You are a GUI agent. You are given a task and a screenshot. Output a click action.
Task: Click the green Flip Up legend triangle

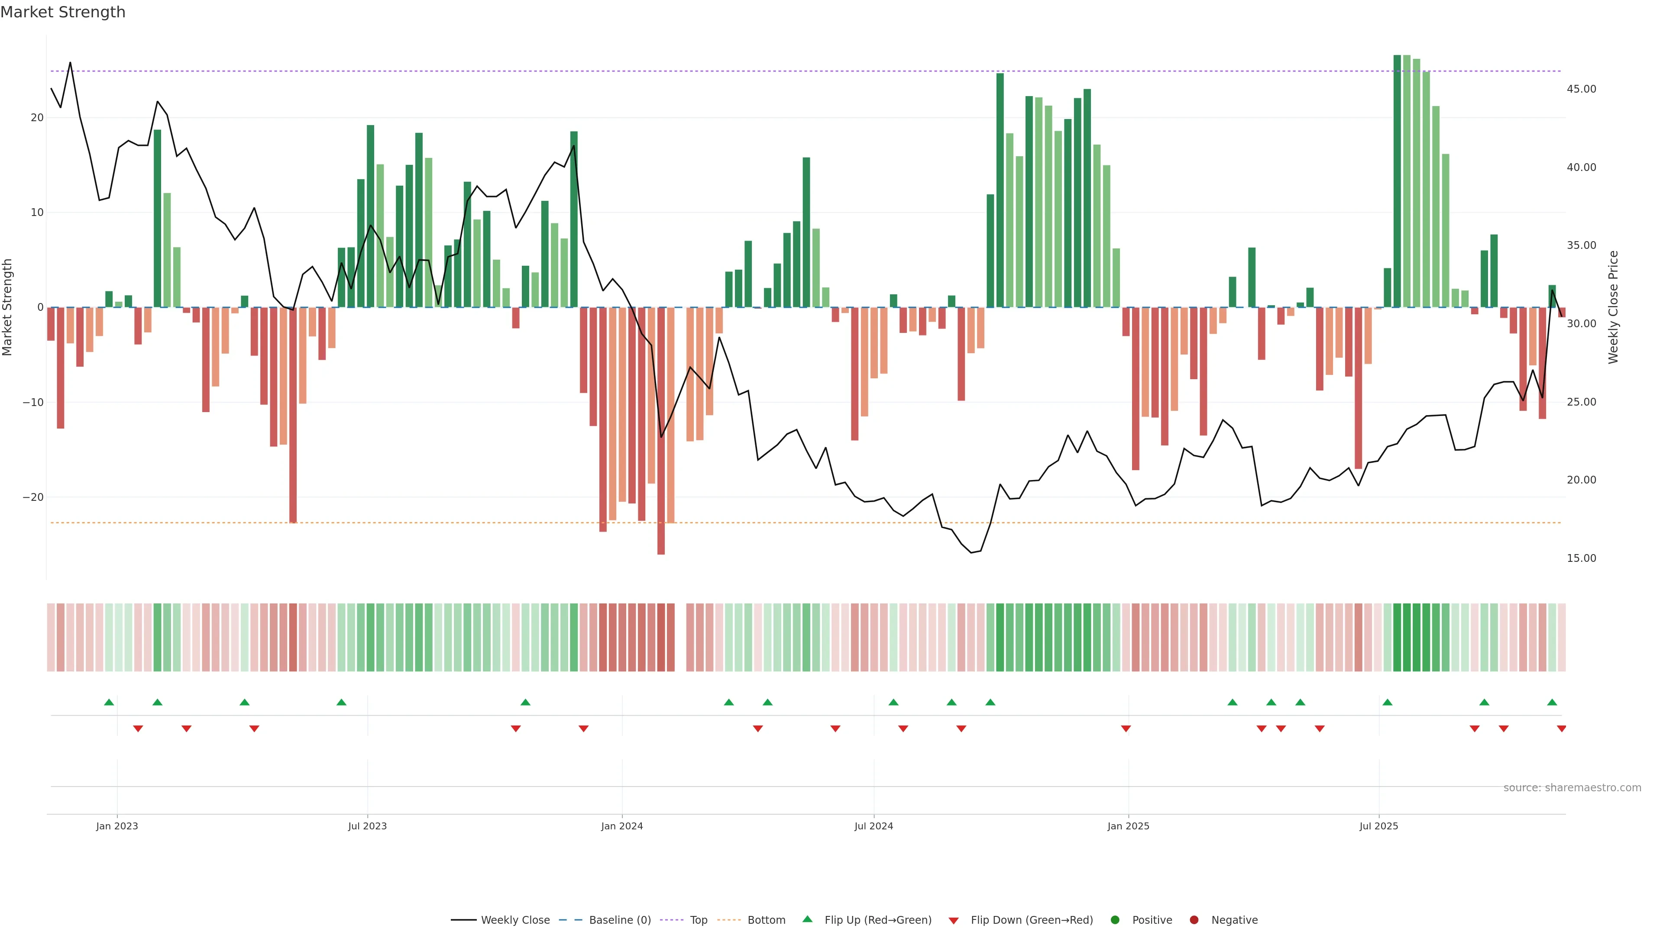[807, 919]
